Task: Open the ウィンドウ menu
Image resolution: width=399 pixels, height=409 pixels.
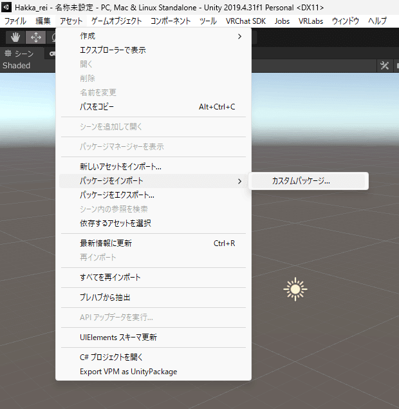Action: 346,21
